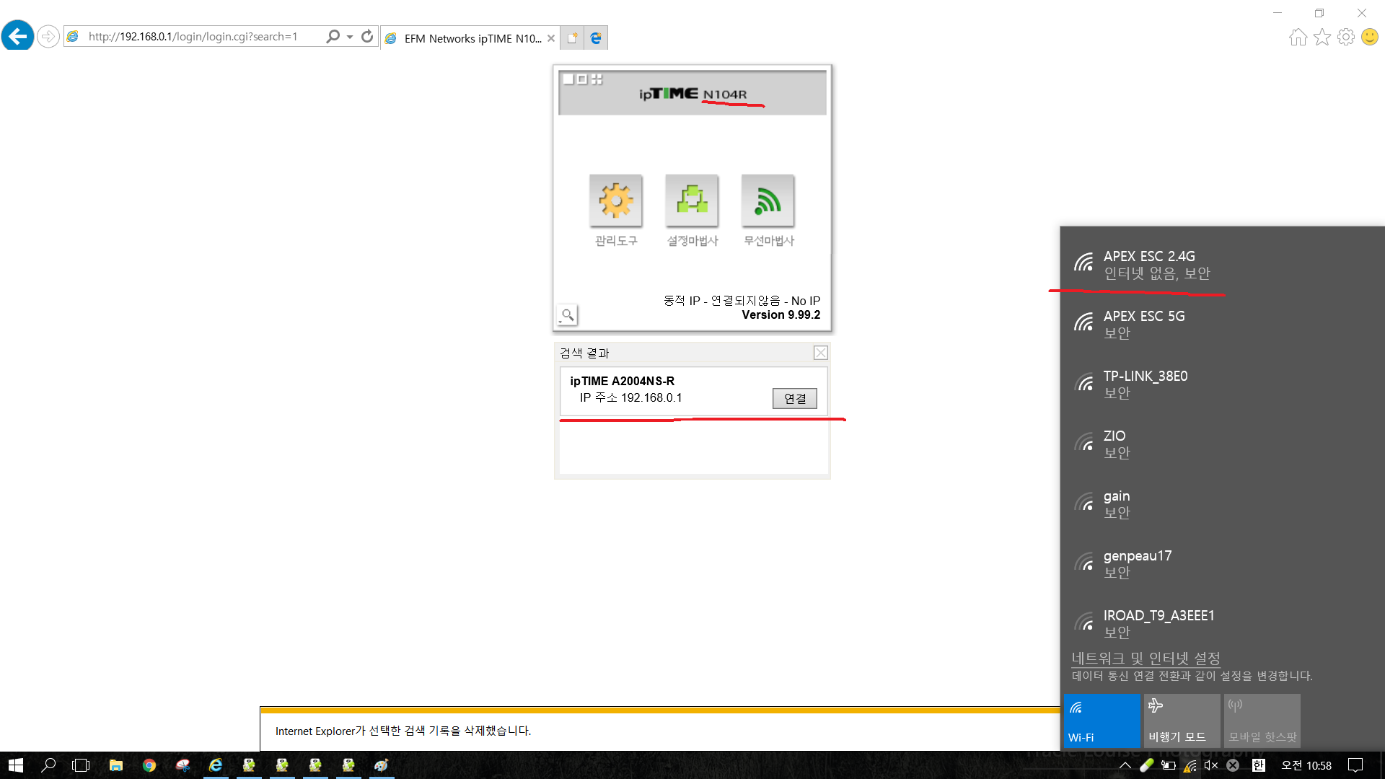1385x779 pixels.
Task: Click the 오전 10:58 clock
Action: click(x=1306, y=765)
